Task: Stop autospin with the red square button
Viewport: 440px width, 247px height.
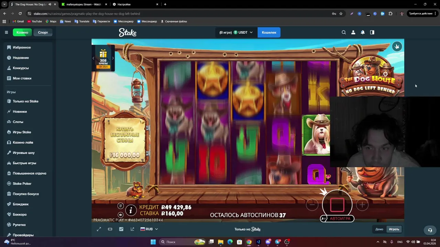Action: (x=337, y=205)
